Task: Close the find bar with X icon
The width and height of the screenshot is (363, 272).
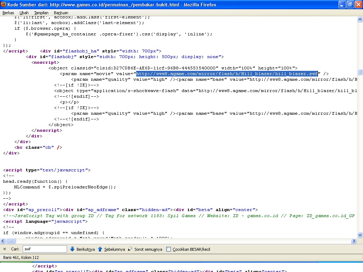Action: pyautogui.click(x=5, y=249)
